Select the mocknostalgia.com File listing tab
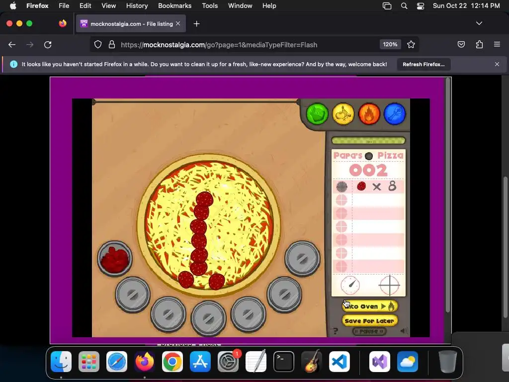 point(131,24)
